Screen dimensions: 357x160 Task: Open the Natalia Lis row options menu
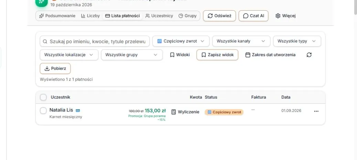(x=316, y=111)
